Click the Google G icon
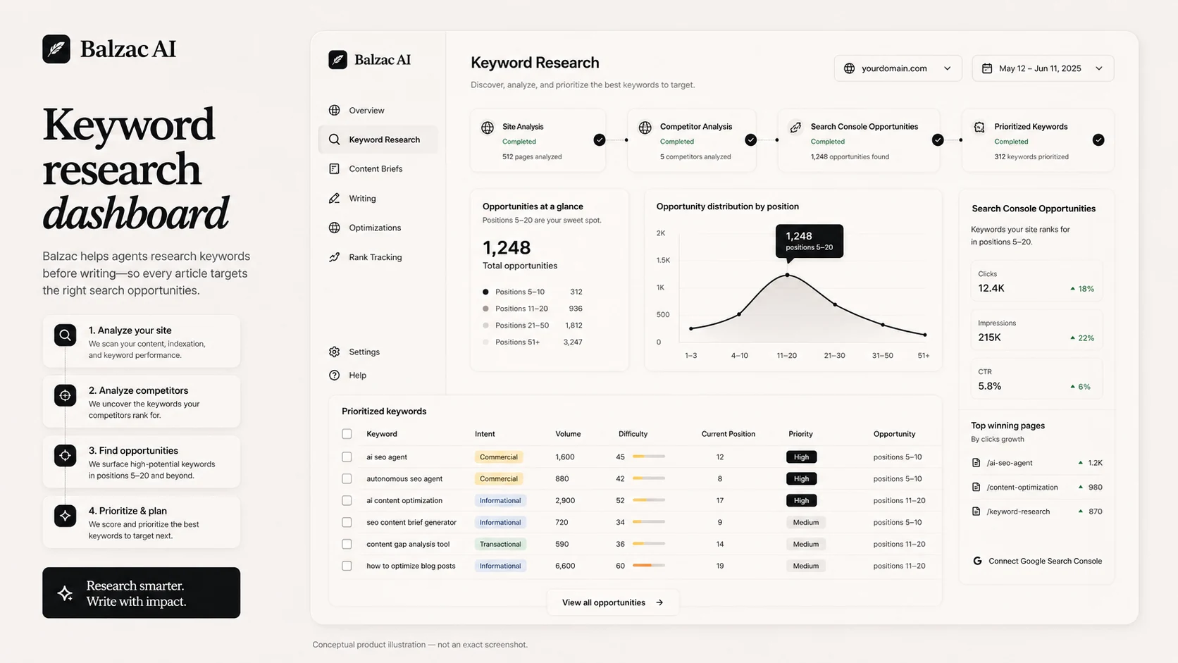 click(x=977, y=561)
